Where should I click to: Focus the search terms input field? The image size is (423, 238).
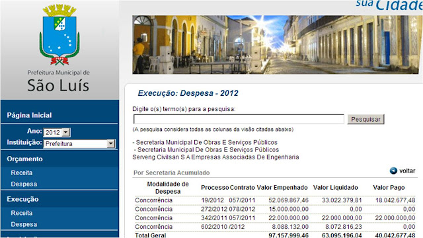(239, 119)
